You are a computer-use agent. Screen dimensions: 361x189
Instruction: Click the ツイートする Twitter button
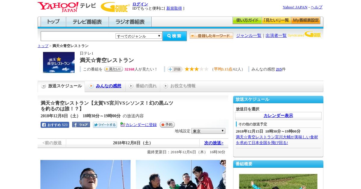tap(105, 125)
